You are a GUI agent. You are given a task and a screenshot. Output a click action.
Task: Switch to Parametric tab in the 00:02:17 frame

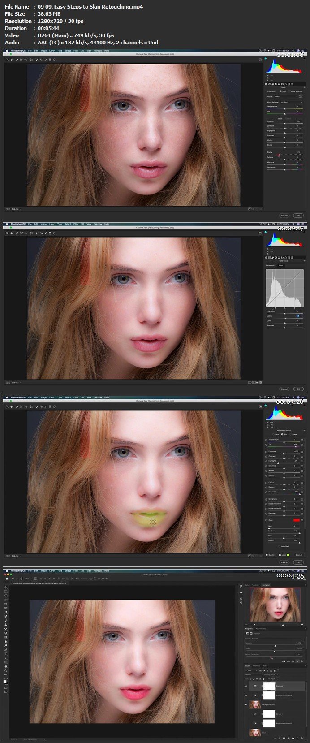[271, 265]
